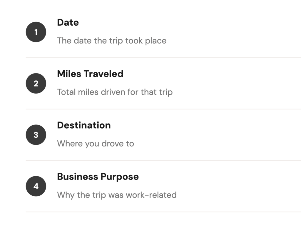Screen dimensions: 301x226
Task: Click the divider line below Business Purpose item
Action: tap(163, 212)
